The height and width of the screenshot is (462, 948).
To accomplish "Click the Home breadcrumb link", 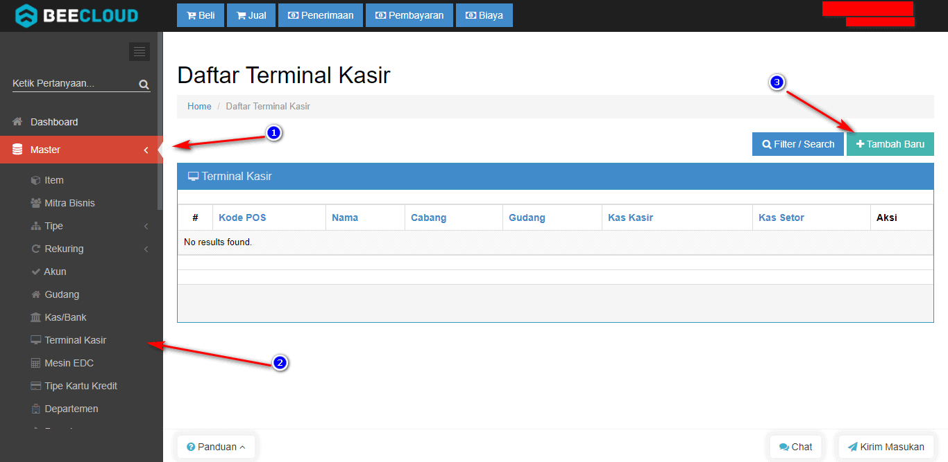I will [x=199, y=107].
